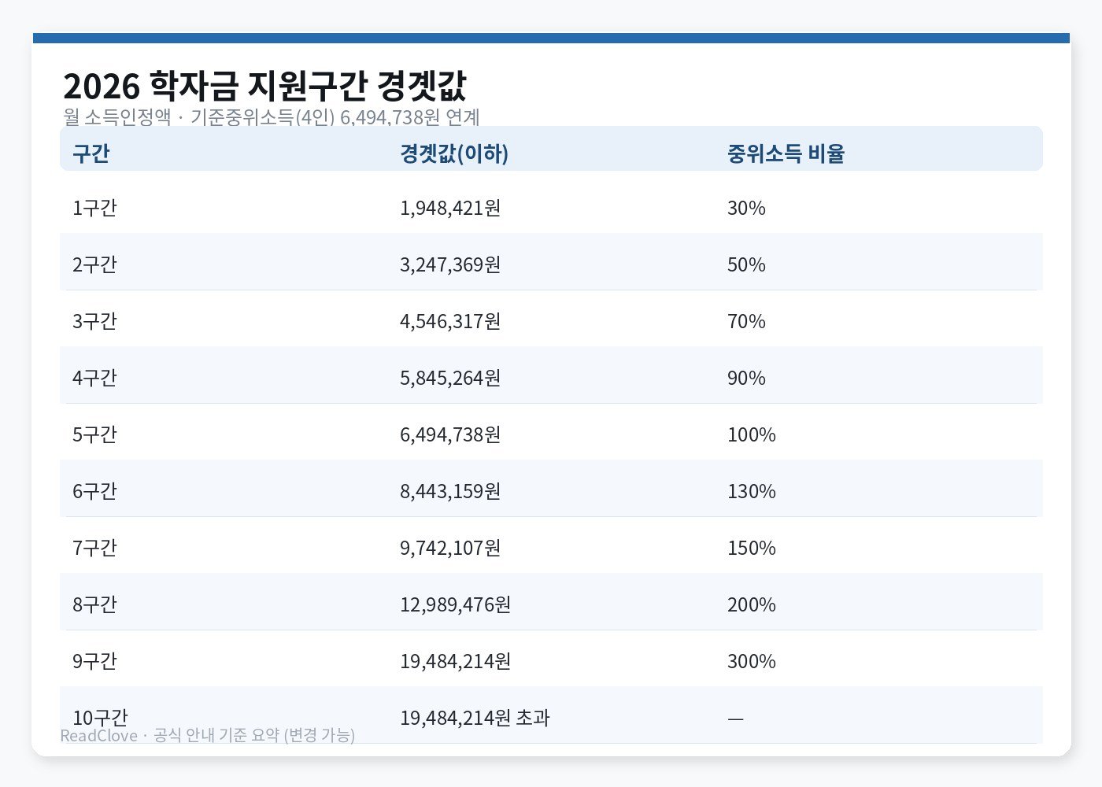The image size is (1102, 787).
Task: Select the subtitle starting with "월 소득인정액"
Action: 272,117
